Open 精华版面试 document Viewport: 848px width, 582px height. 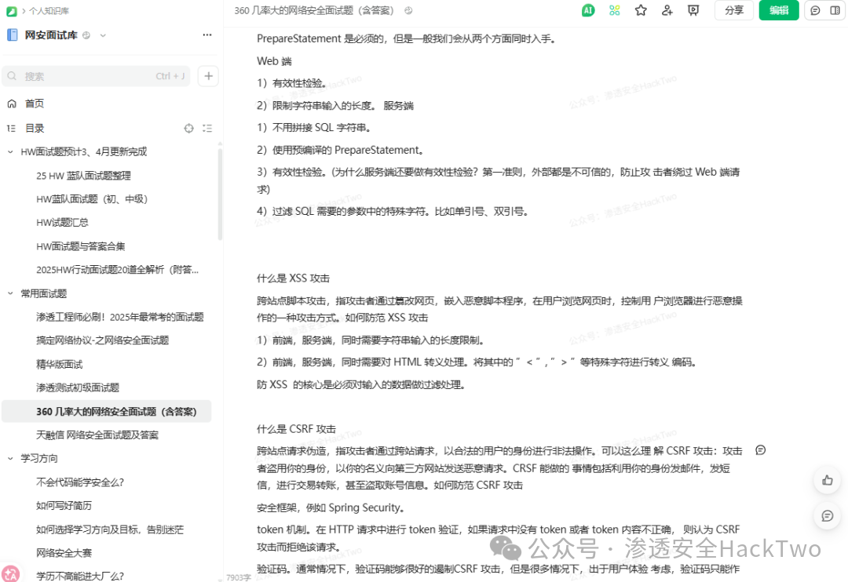click(60, 364)
